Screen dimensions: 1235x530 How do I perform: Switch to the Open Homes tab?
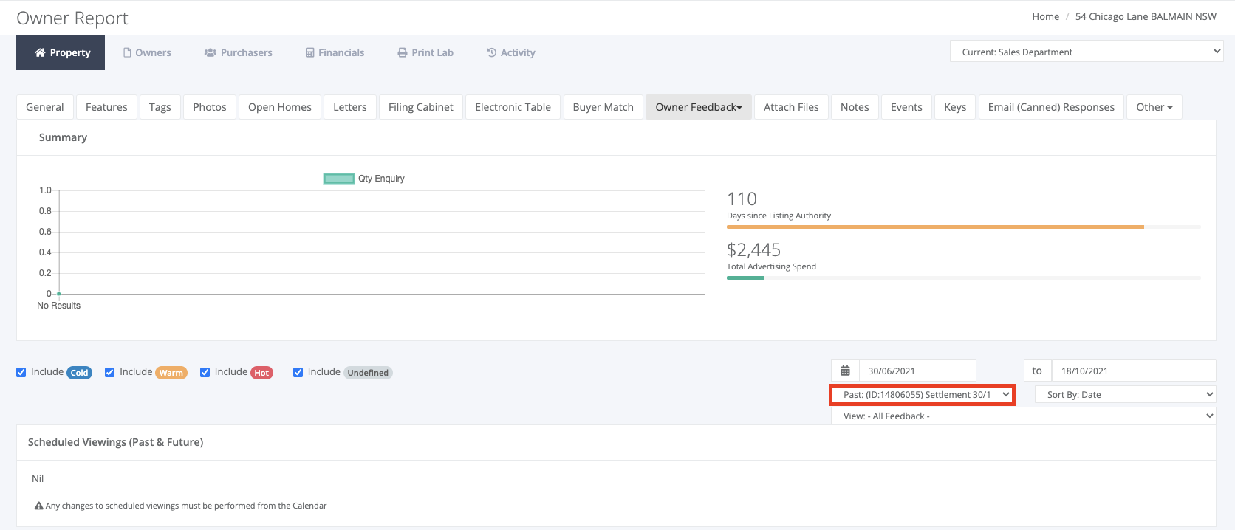click(x=280, y=107)
